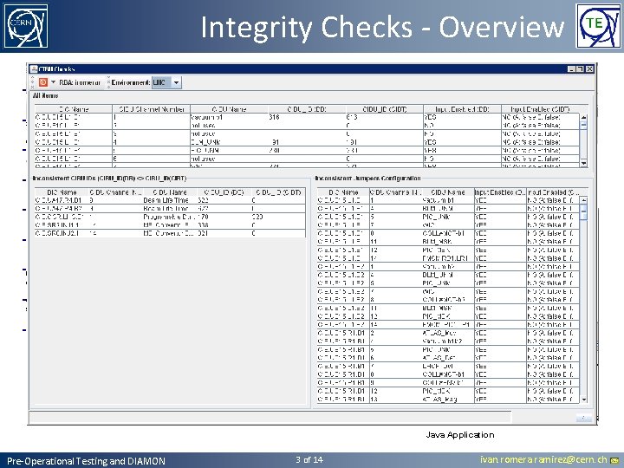Select the 'ATLAS_Mag' row in Jumpers table
Screen dimensions: 624x468
click(448, 400)
